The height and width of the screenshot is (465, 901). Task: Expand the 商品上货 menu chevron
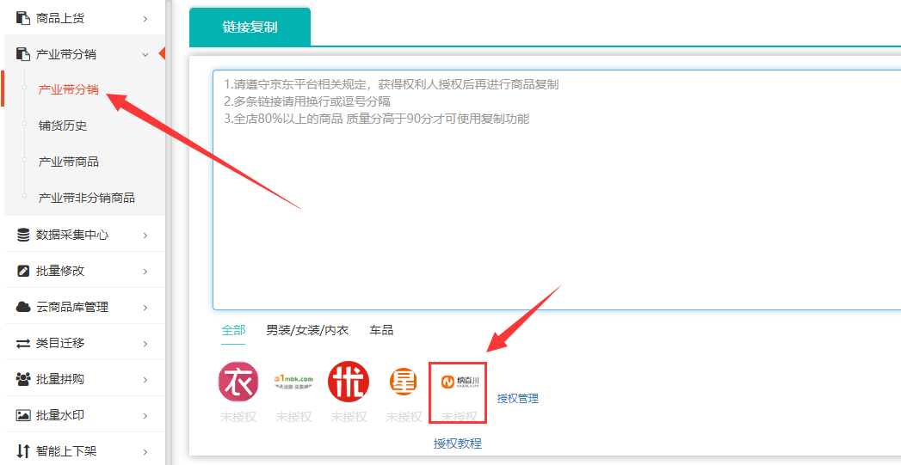click(145, 18)
